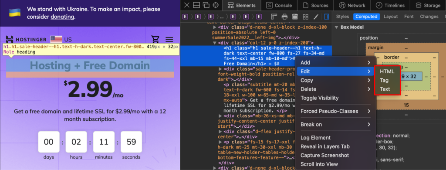
Task: Click the US country selector flag
Action: click(56, 39)
